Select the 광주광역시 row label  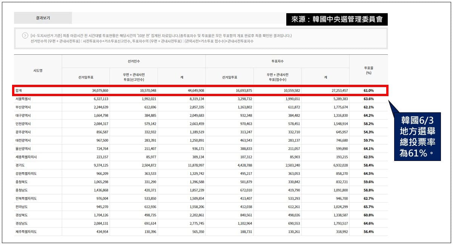[x=23, y=132]
